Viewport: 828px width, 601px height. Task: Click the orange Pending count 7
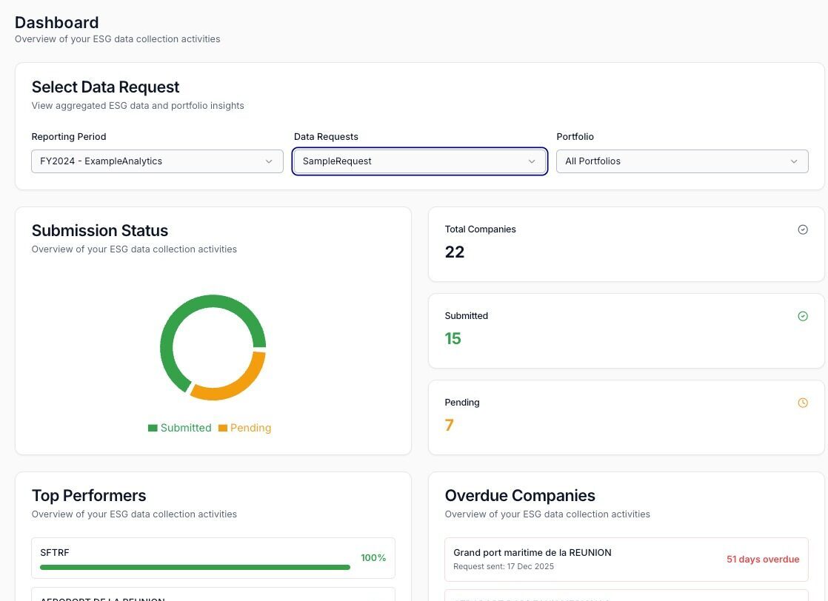click(x=449, y=426)
